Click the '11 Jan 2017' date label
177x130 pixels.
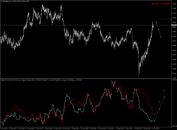[x=4, y=128]
